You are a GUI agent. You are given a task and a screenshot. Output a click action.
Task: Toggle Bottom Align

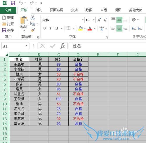point(125,21)
